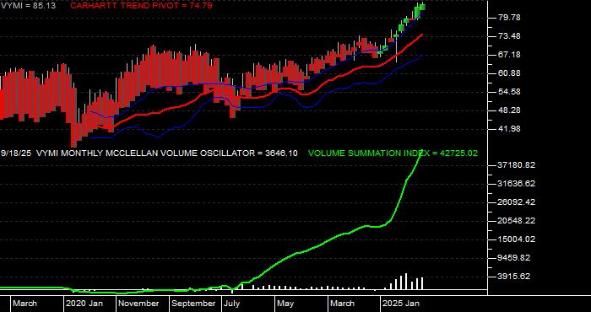The width and height of the screenshot is (591, 312).
Task: Click the 9459.82 summation axis value
Action: [x=514, y=258]
